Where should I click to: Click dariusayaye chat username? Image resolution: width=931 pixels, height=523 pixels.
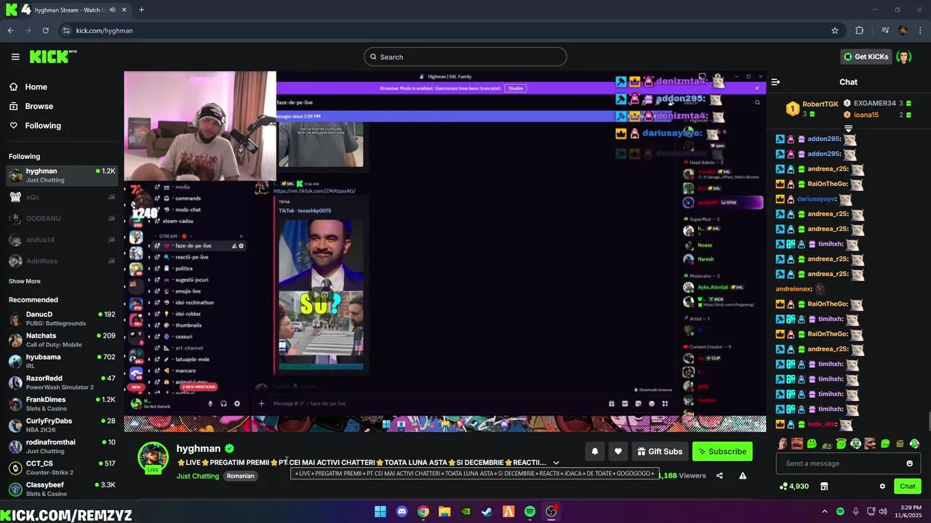click(x=815, y=199)
